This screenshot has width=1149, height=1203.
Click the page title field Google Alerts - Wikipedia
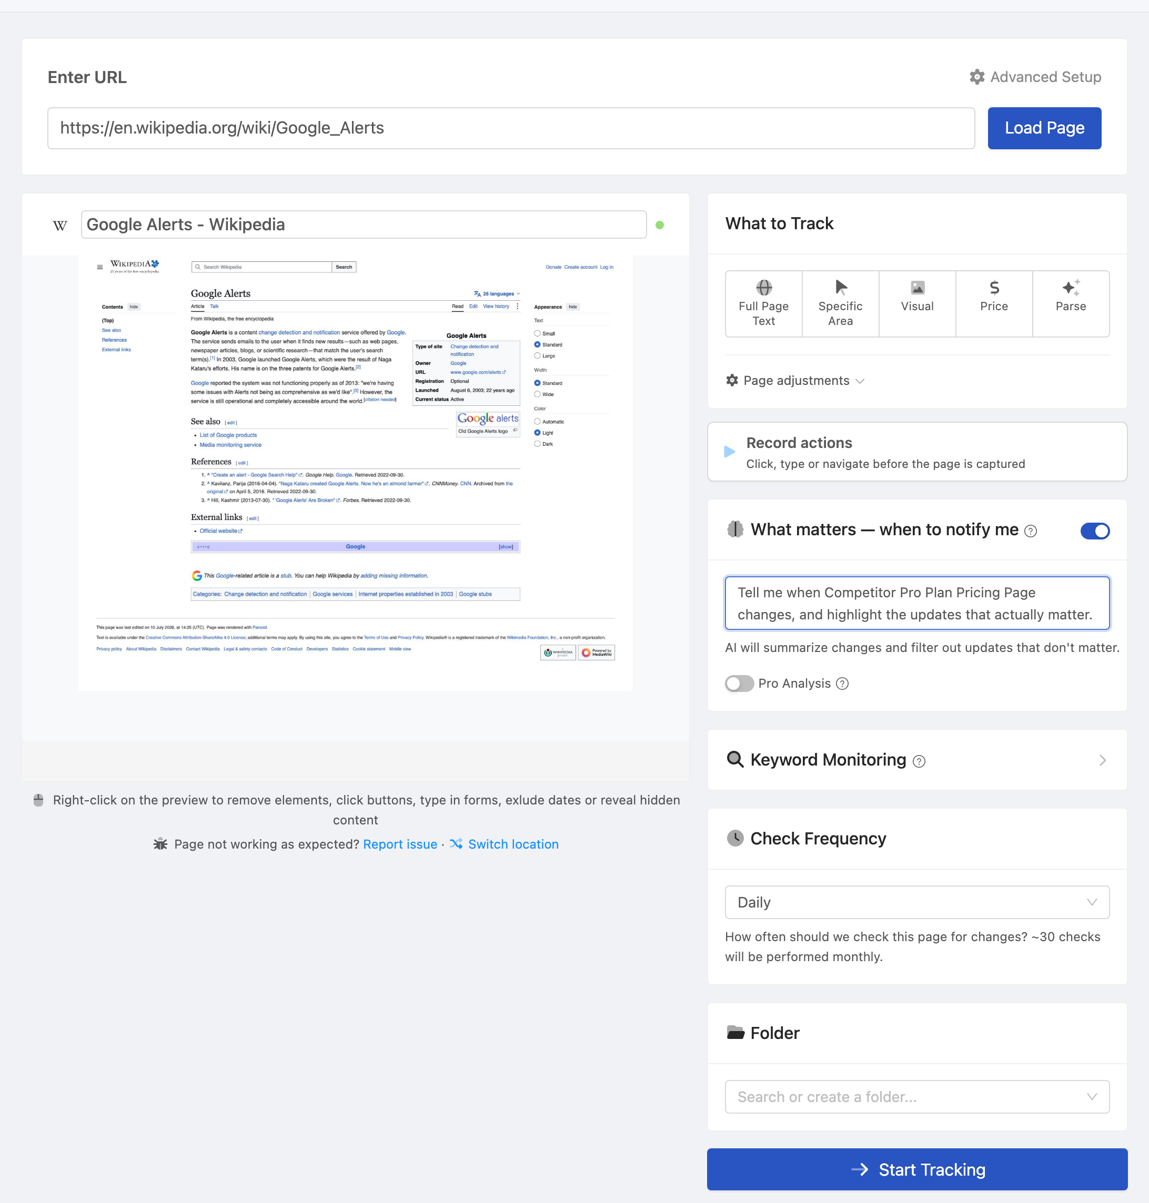click(x=364, y=225)
